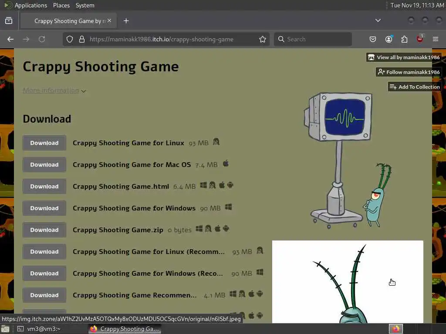This screenshot has width=446, height=334.
Task: Download Crappy Shooting Game.html
Action: (x=44, y=186)
